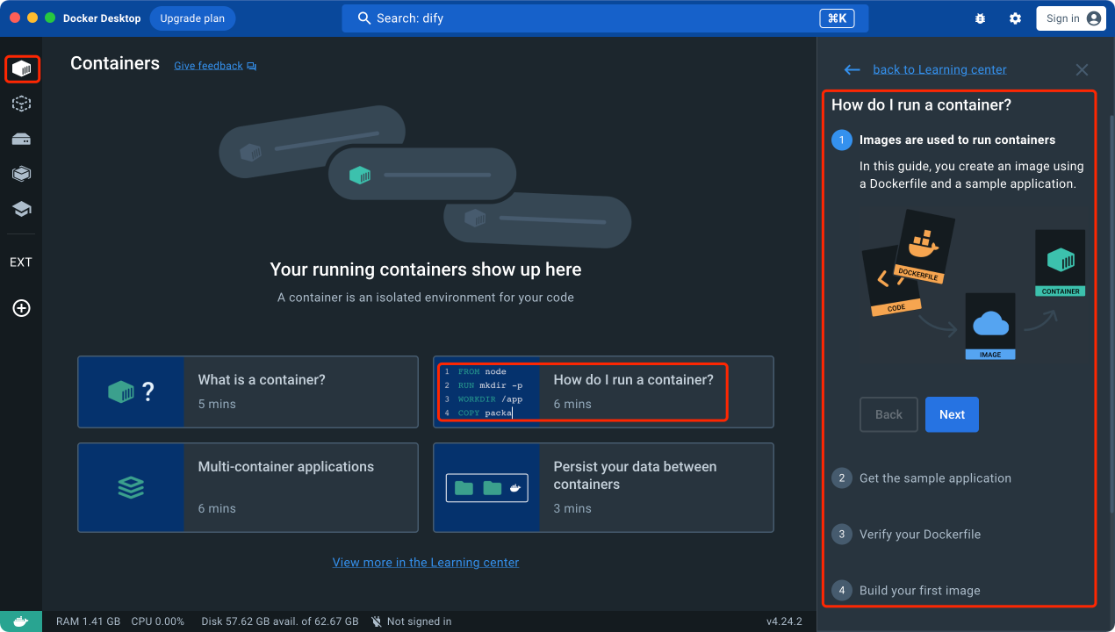
Task: Expand step 2 Get the sample application
Action: point(935,478)
